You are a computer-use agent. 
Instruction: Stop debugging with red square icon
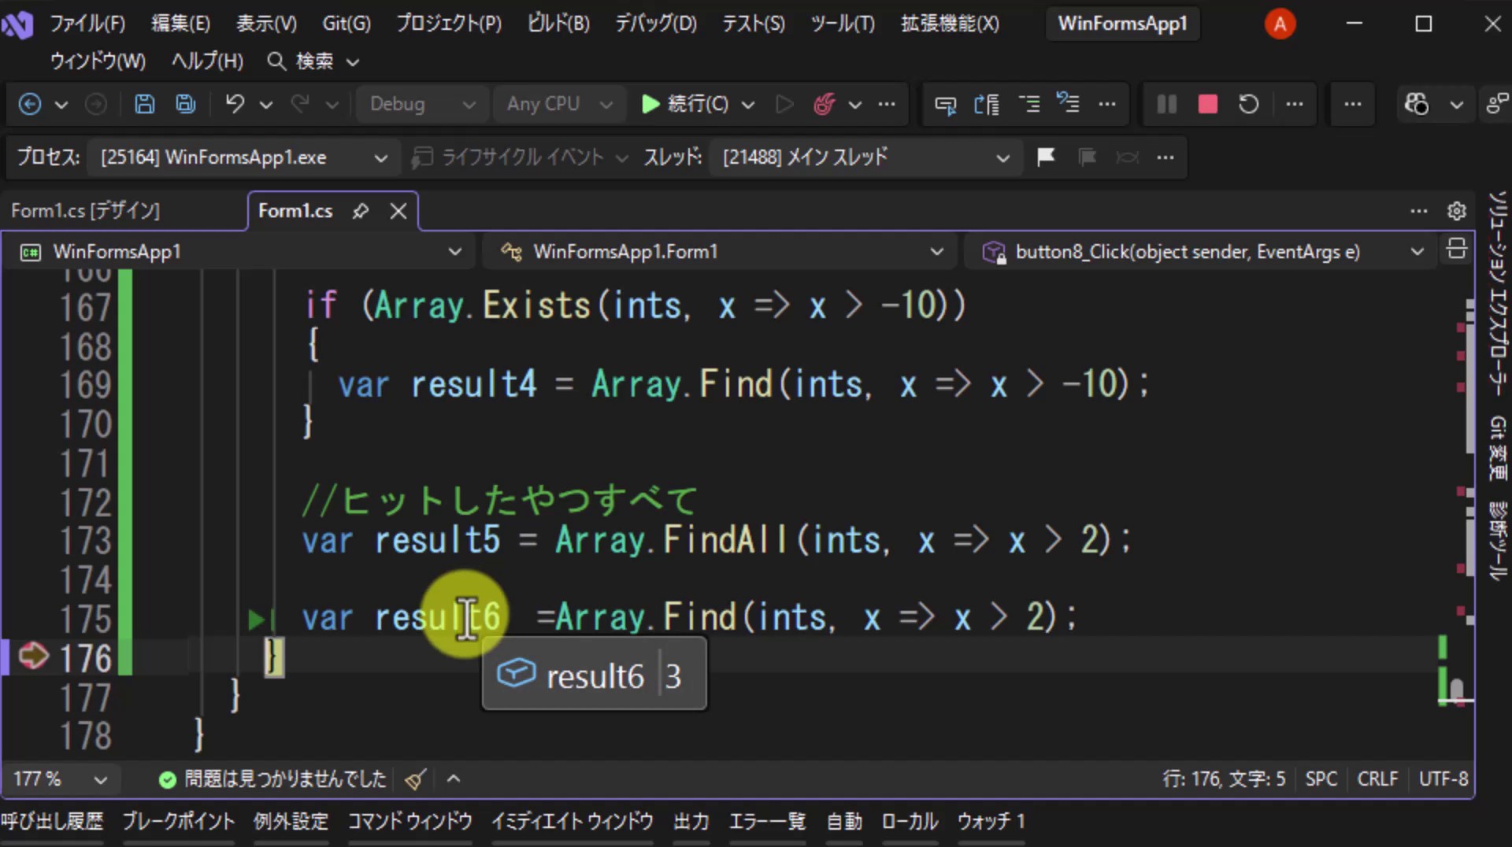pos(1207,104)
